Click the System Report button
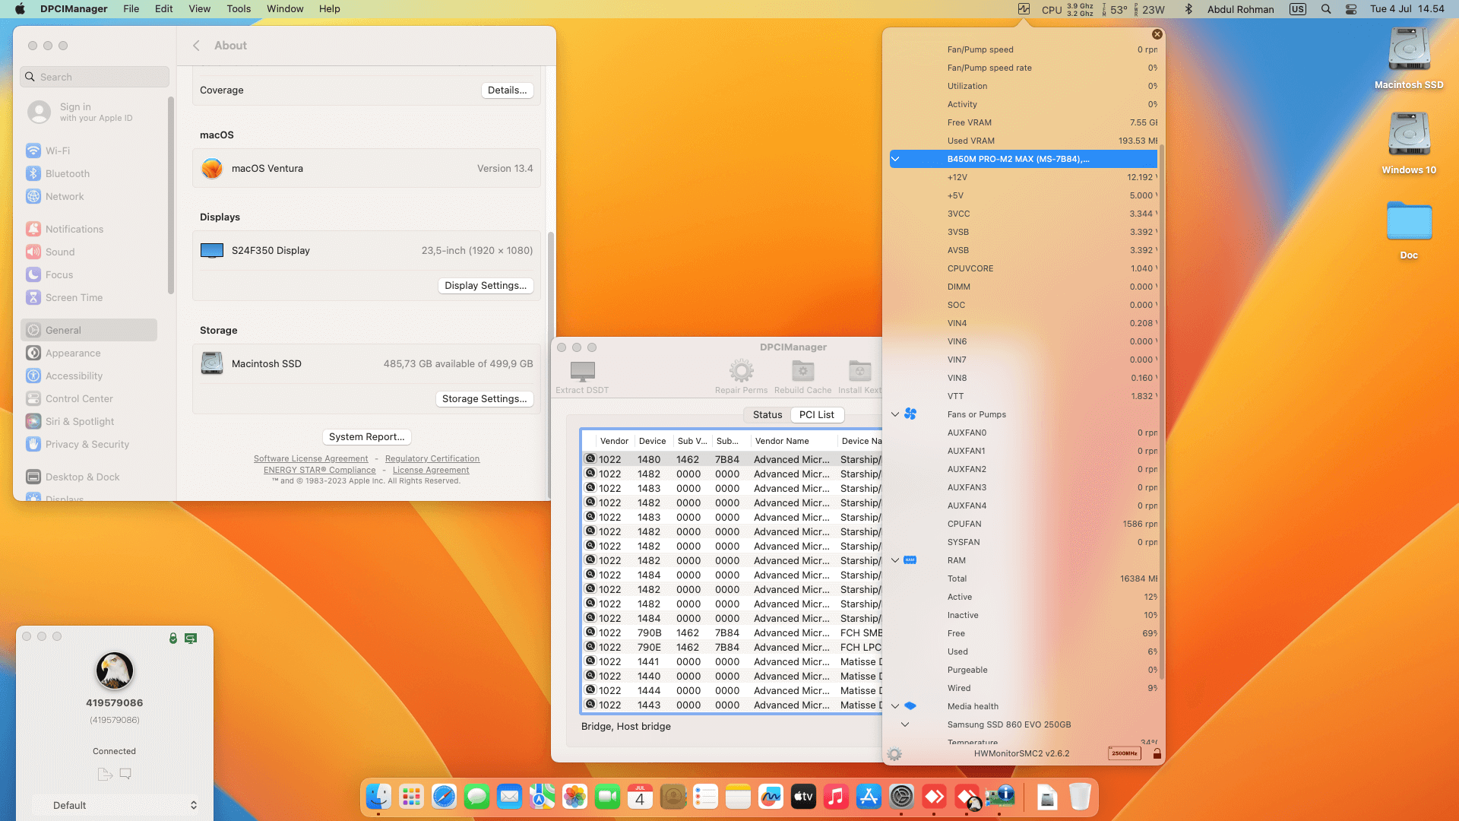The height and width of the screenshot is (821, 1459). click(x=366, y=437)
